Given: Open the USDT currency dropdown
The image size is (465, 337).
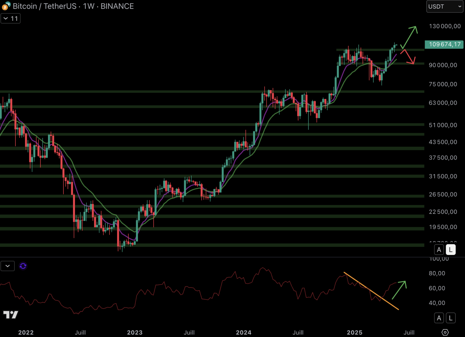Looking at the screenshot, I should 445,7.
